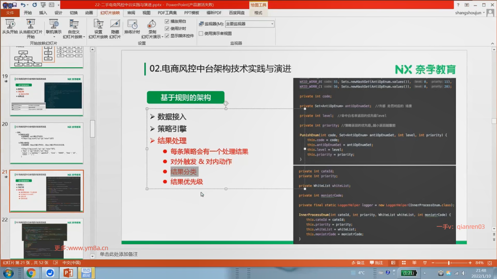Open the File (文件) menu
Viewport: 497px width, 279px height.
pos(10,13)
